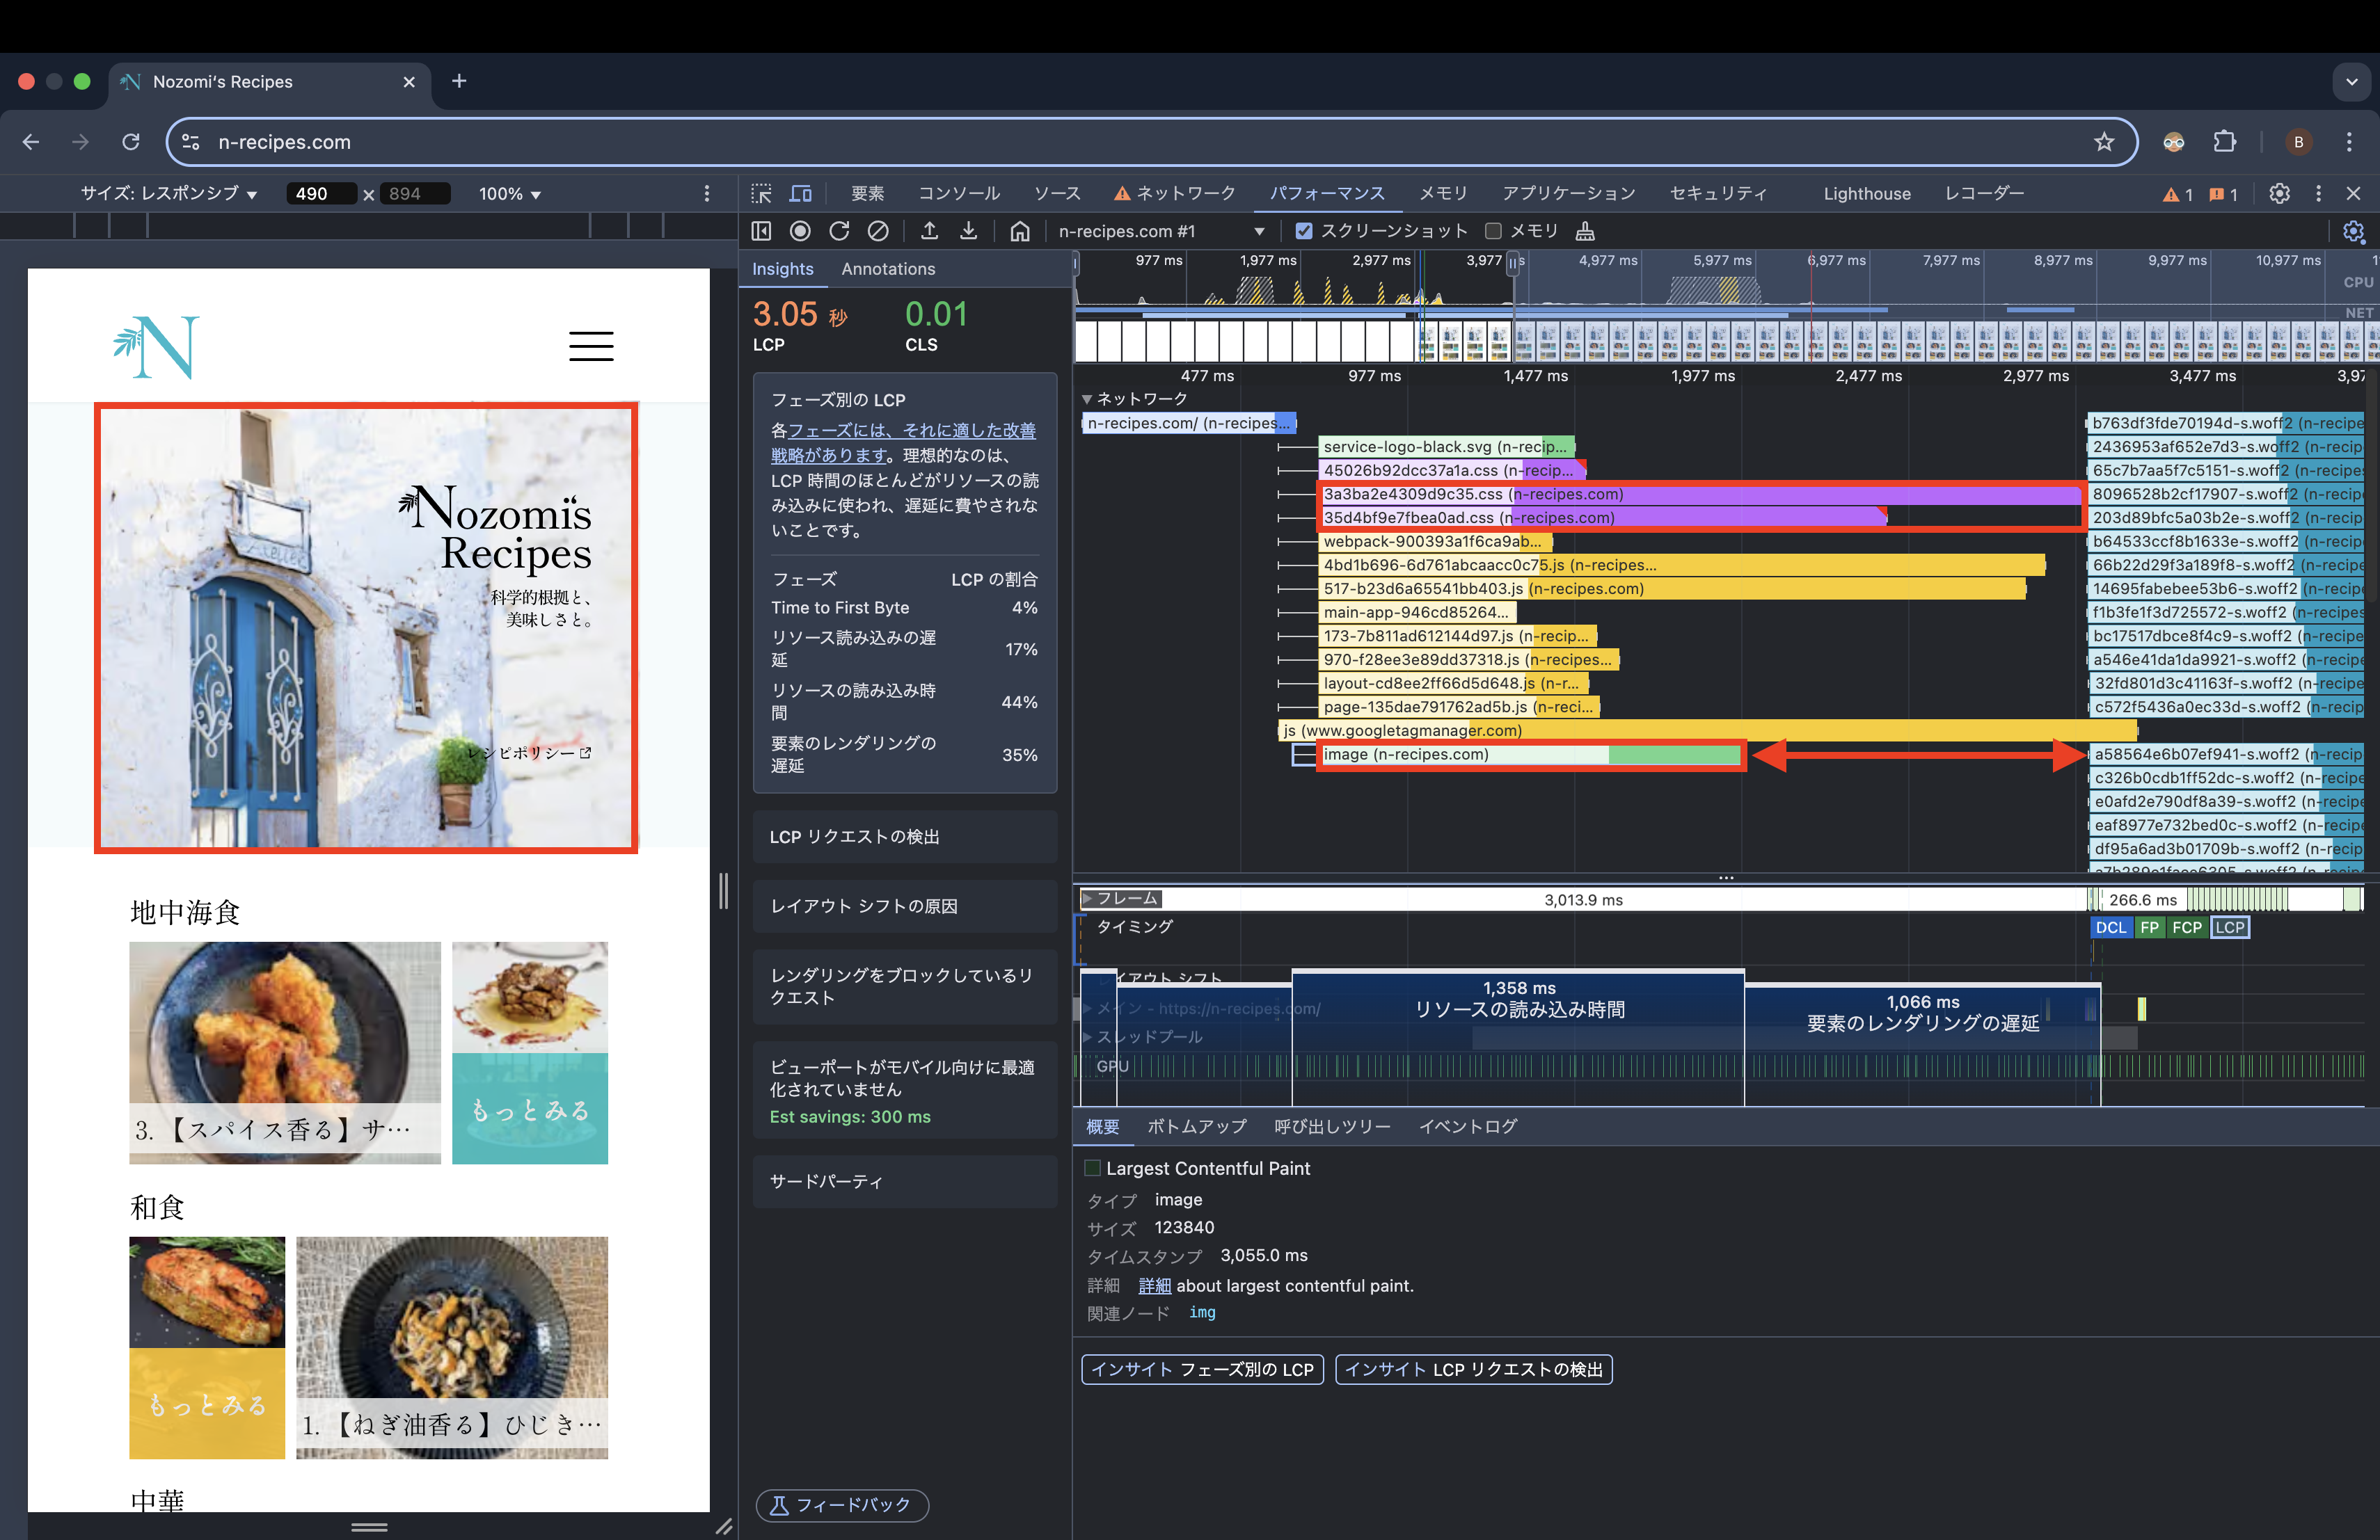Viewport: 2380px width, 1540px height.
Task: Bookmark page with the star icon
Action: click(x=2104, y=142)
